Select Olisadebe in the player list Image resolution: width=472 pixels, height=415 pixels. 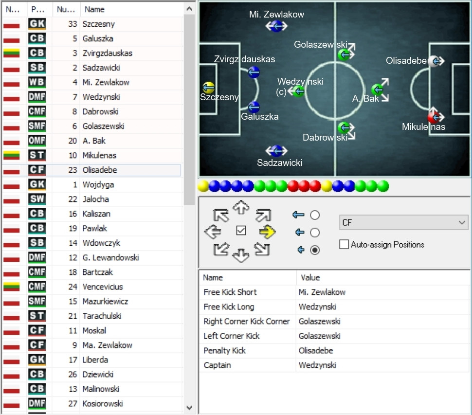click(x=92, y=170)
